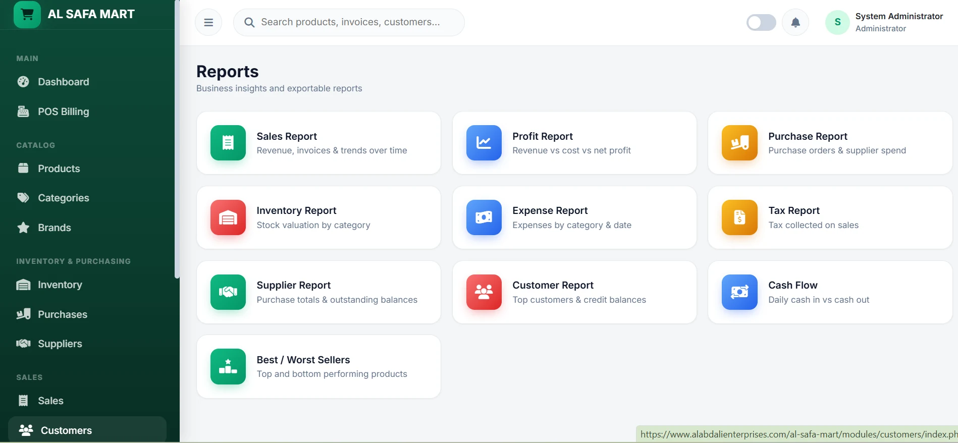Image resolution: width=958 pixels, height=443 pixels.
Task: Click the 'Stock valuation by category' text
Action: 313,225
